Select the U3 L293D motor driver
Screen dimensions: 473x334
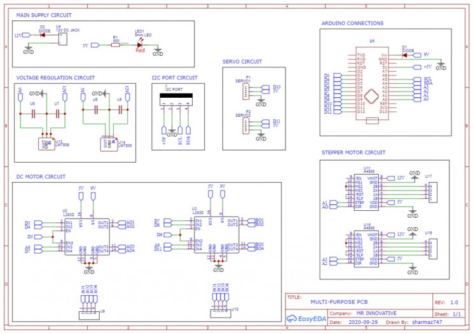tap(216, 235)
